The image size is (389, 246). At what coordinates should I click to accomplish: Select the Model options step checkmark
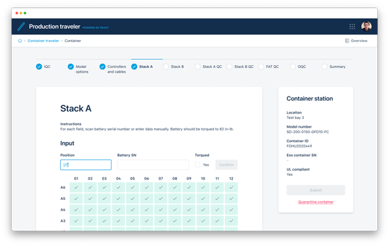[71, 67]
